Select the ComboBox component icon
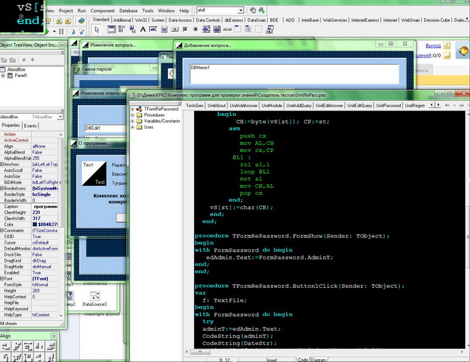The width and height of the screenshot is (470, 362). click(217, 30)
